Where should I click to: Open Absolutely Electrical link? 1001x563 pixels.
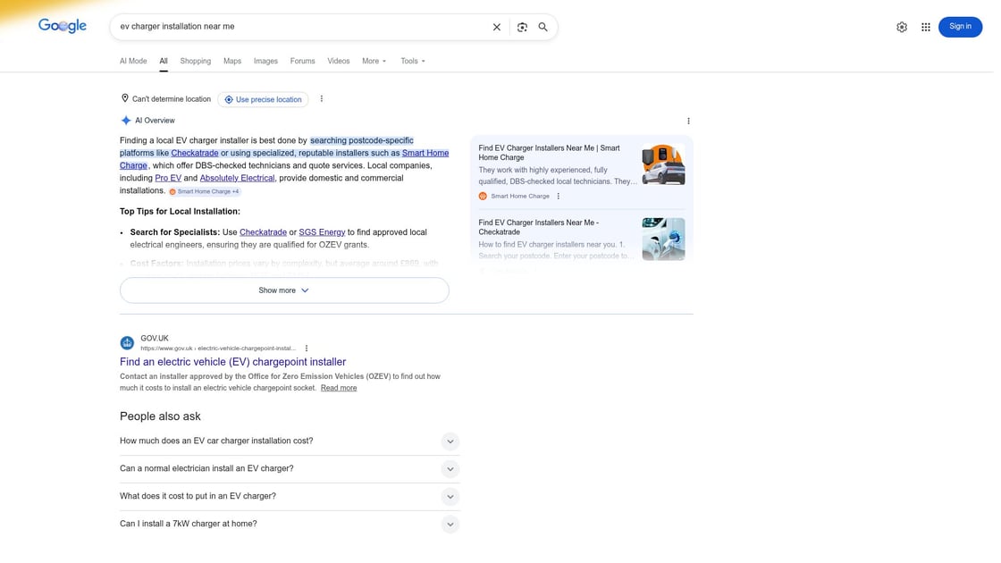tap(237, 178)
